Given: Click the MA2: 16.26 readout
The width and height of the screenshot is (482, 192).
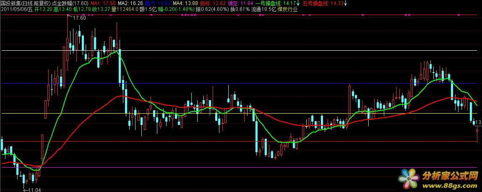Looking at the screenshot, I should click(x=130, y=4).
